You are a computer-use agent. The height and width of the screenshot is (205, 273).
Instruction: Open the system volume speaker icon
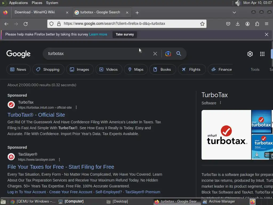click(238, 3)
